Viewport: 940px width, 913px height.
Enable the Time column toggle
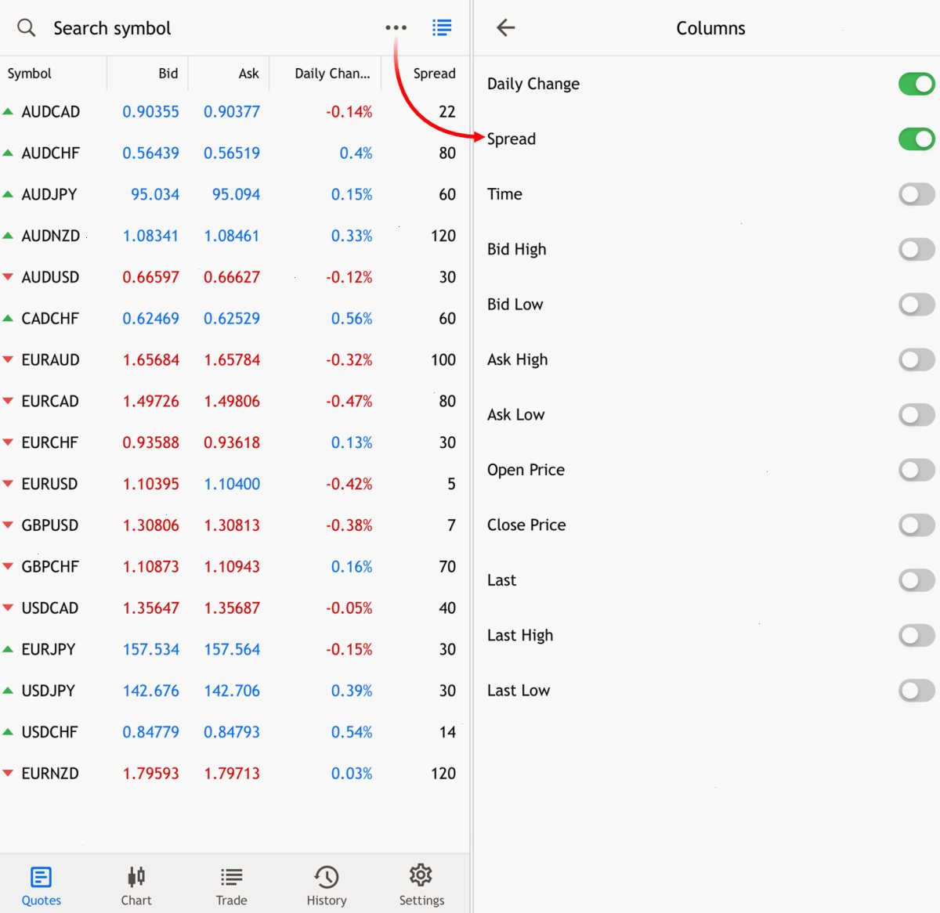(x=916, y=194)
